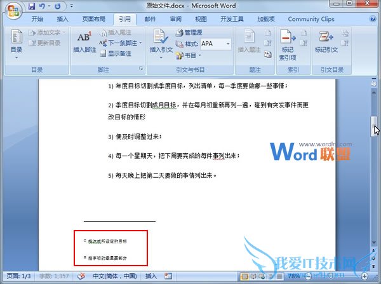Click the zoom out minus button
381x284 pixels.
coord(308,276)
